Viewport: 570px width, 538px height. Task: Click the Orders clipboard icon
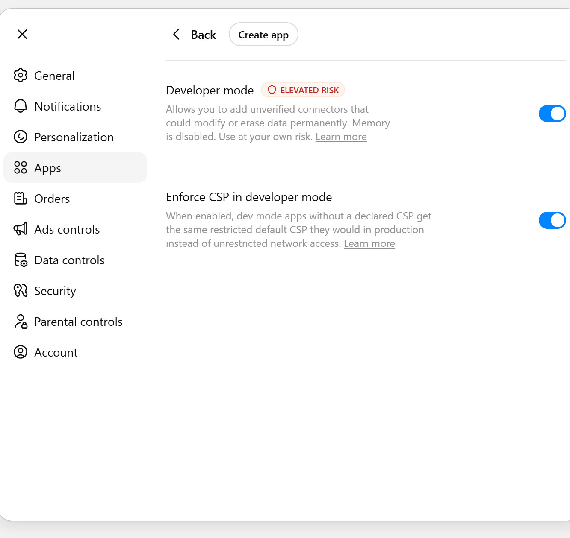click(x=21, y=199)
